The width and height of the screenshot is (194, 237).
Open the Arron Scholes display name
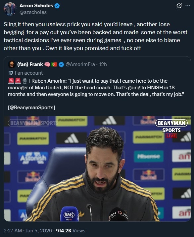click(x=36, y=6)
